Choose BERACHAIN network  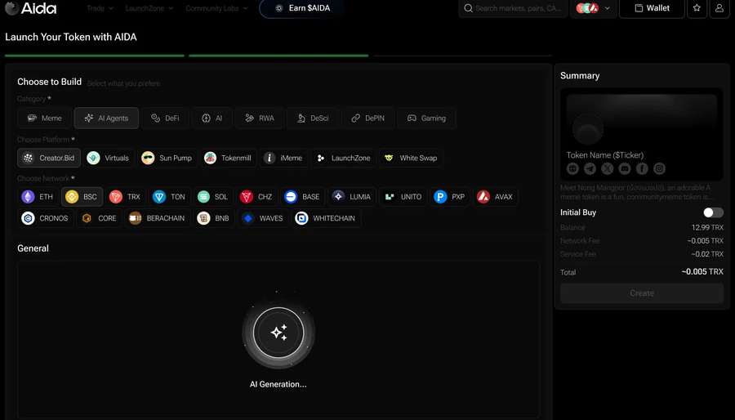tap(158, 218)
